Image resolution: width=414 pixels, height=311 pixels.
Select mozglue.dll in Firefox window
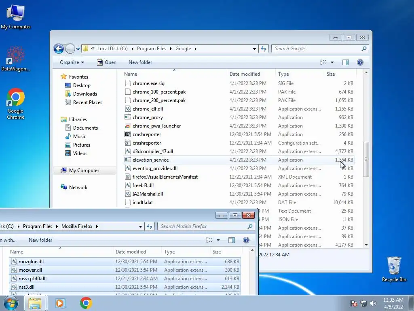point(125,262)
